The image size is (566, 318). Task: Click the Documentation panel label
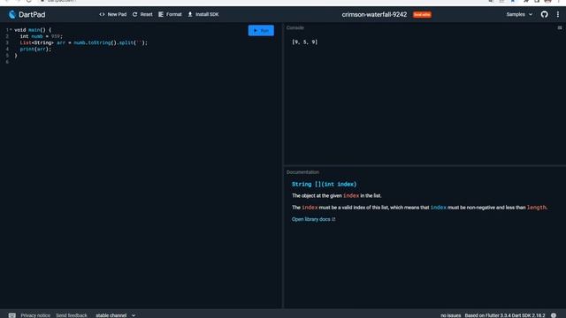[302, 172]
